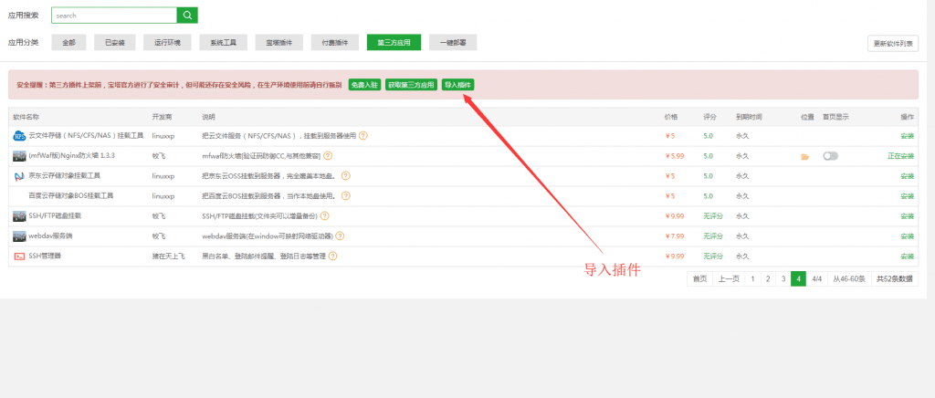Go to page 2 in pagination

coord(768,279)
